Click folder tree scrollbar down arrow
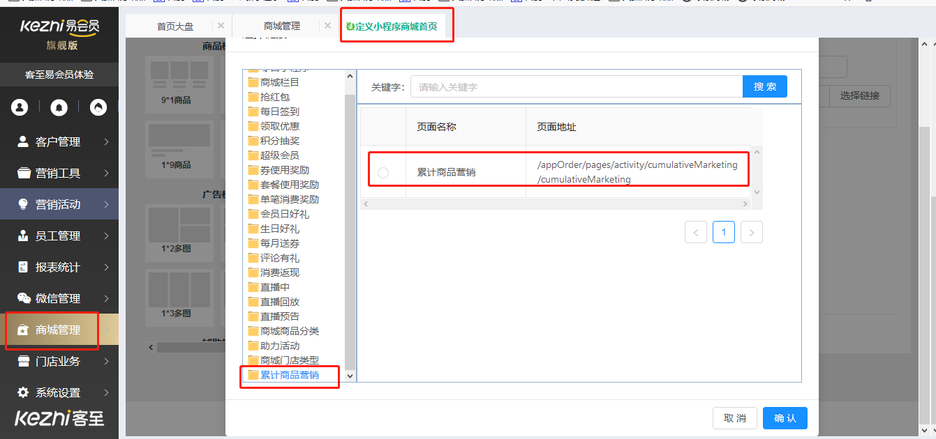 (350, 376)
